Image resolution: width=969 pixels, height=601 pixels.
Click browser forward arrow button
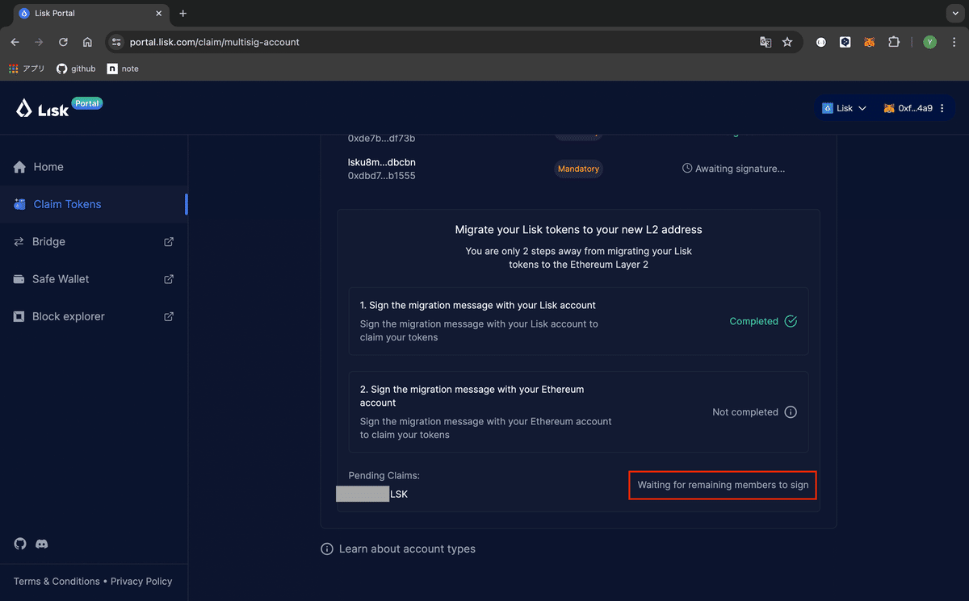click(39, 42)
